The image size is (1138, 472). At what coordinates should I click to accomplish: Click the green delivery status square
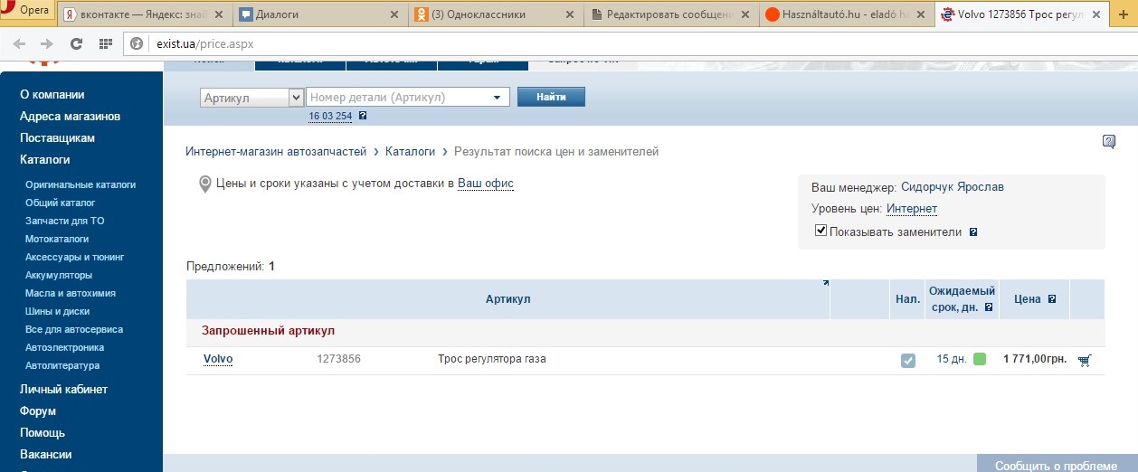(979, 359)
